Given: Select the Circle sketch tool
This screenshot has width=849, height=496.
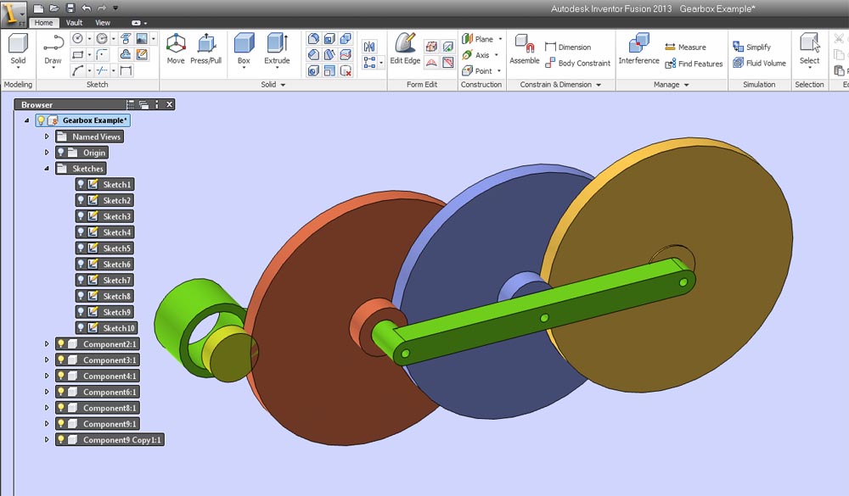Looking at the screenshot, I should [x=77, y=38].
